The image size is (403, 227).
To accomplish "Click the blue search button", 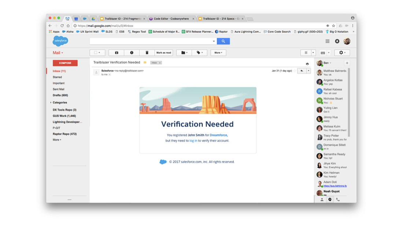I will click(223, 41).
